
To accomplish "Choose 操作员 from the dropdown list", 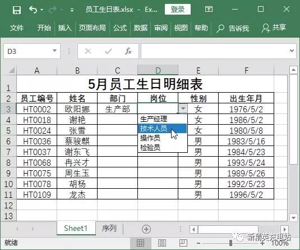I will pyautogui.click(x=162, y=138).
